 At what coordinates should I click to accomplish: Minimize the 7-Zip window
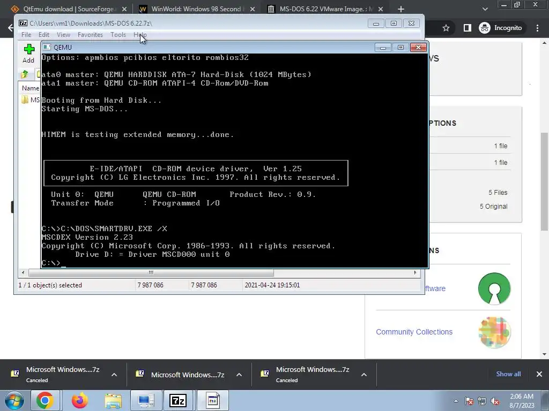376,24
